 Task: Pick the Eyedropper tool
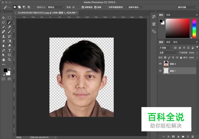click(9, 27)
